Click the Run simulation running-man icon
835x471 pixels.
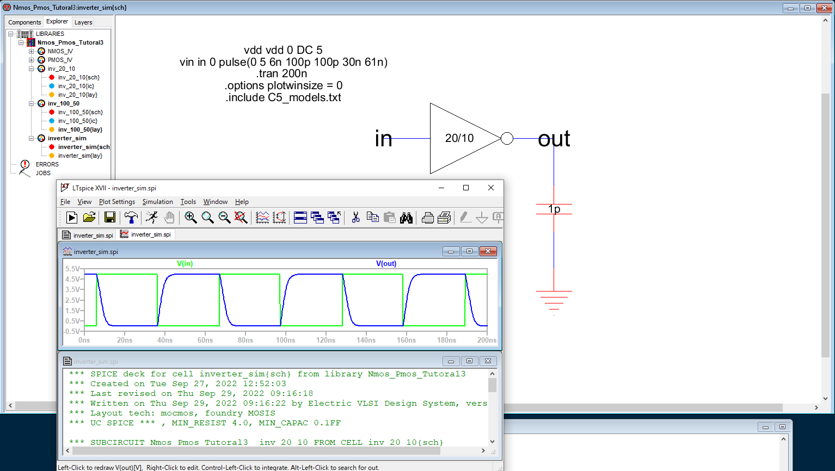click(152, 218)
